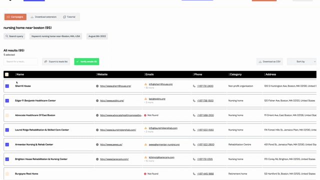Click the Edgar P. Benjamin email address
This screenshot has height=180, width=320.
(x=157, y=99)
